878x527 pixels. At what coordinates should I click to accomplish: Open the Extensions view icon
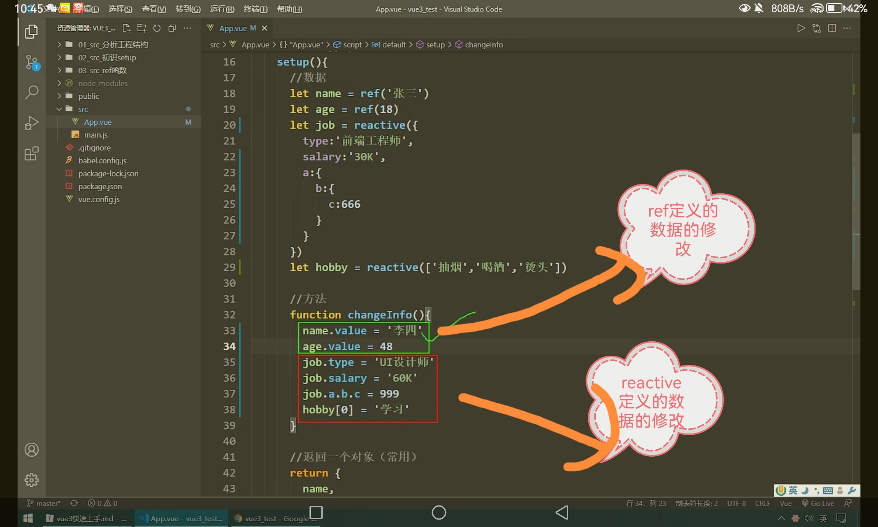click(x=31, y=154)
